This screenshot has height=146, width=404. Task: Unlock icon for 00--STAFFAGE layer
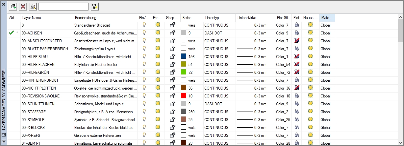(172, 112)
